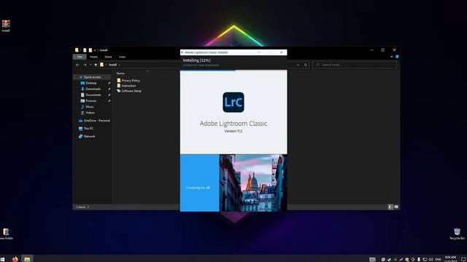Image resolution: width=467 pixels, height=262 pixels.
Task: Select the Software Setup file
Action: [131, 91]
